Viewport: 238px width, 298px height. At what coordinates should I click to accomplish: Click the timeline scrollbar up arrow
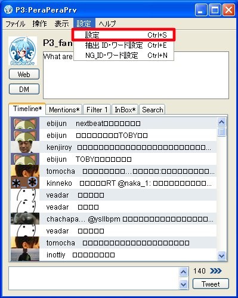pos(221,122)
